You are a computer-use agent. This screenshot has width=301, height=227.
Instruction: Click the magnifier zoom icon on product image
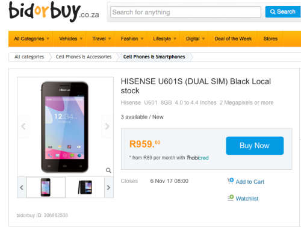pyautogui.click(x=108, y=170)
